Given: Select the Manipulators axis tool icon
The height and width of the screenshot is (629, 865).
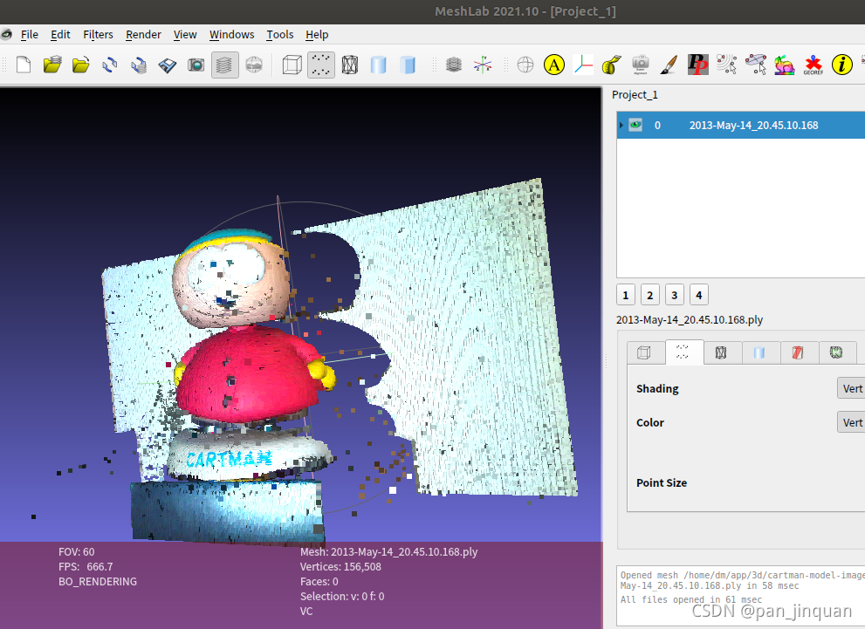Looking at the screenshot, I should 582,65.
